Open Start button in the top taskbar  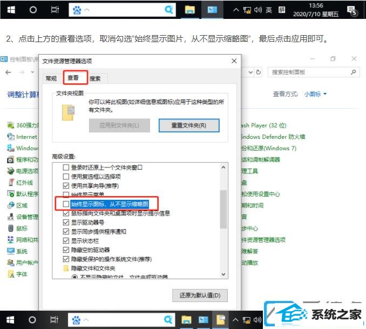coord(11,10)
